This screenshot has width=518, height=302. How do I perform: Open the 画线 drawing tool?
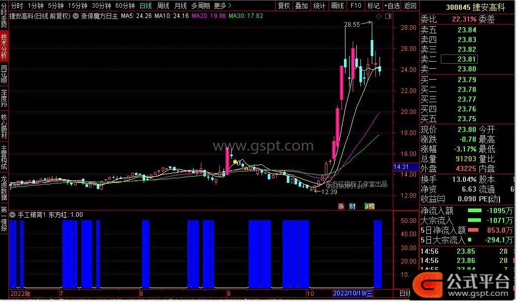(337, 6)
